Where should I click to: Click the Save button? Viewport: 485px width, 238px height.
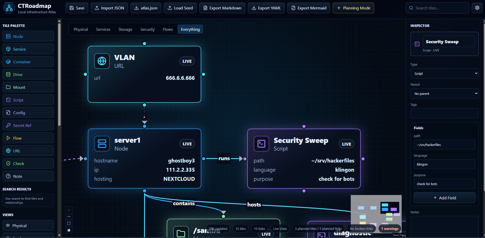(77, 8)
